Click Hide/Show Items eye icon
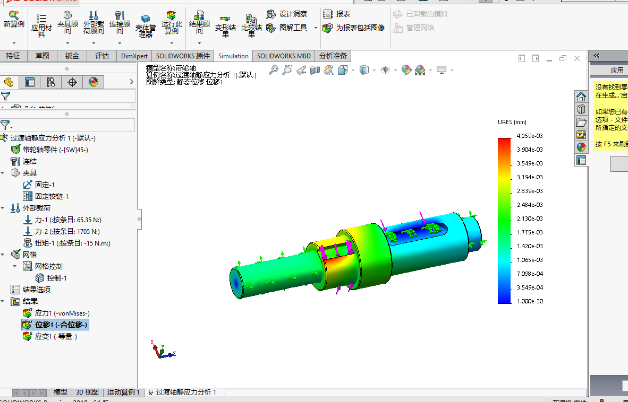This screenshot has height=402, width=628. (385, 71)
